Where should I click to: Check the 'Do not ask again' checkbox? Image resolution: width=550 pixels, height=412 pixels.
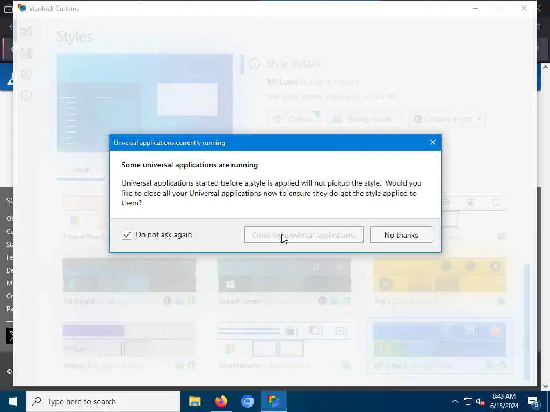click(127, 235)
